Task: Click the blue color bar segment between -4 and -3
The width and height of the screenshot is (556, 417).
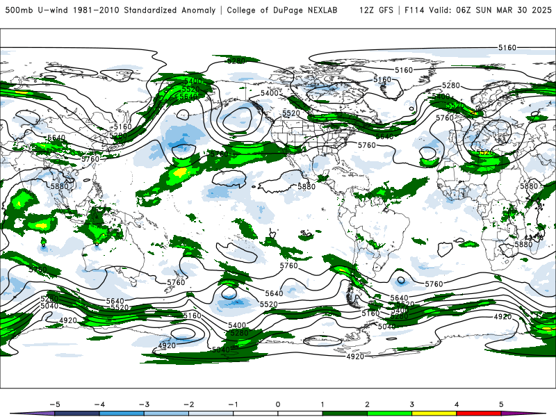Action: [122, 414]
